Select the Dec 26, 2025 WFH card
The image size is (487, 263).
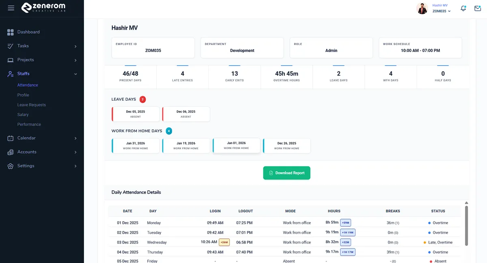pos(287,146)
